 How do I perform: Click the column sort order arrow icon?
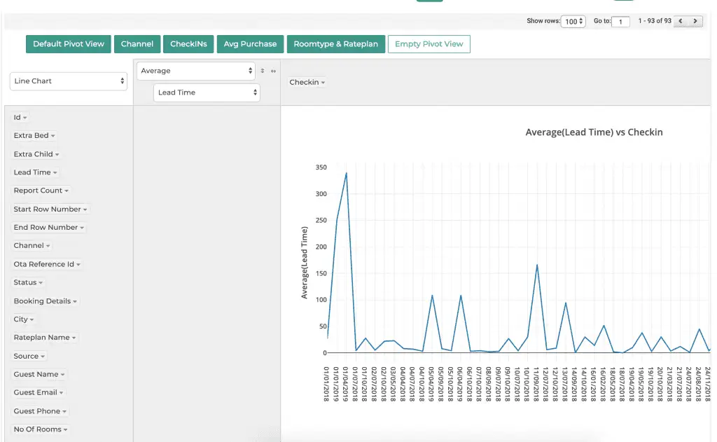click(x=273, y=71)
